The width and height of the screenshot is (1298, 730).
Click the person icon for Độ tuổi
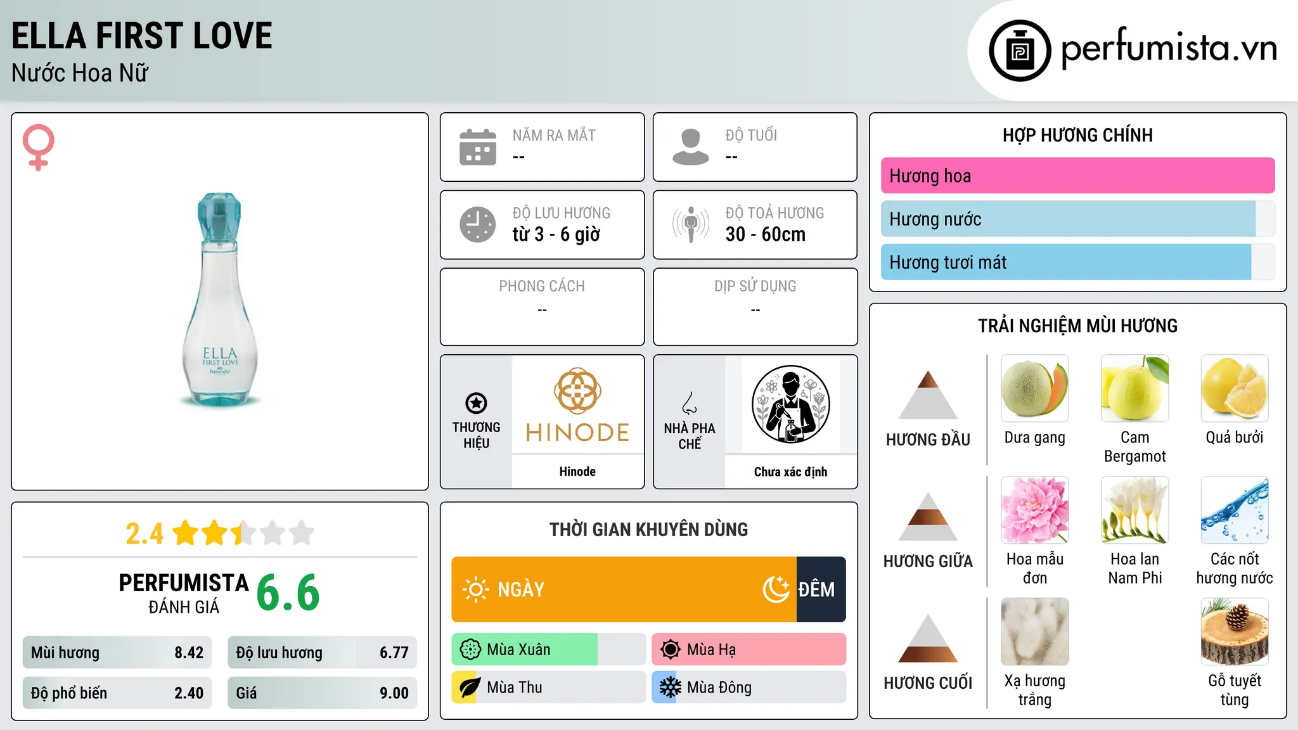click(691, 147)
